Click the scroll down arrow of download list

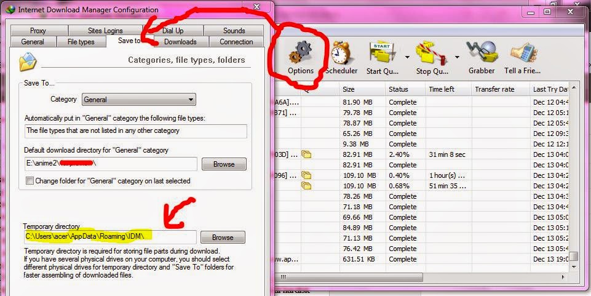click(x=573, y=266)
